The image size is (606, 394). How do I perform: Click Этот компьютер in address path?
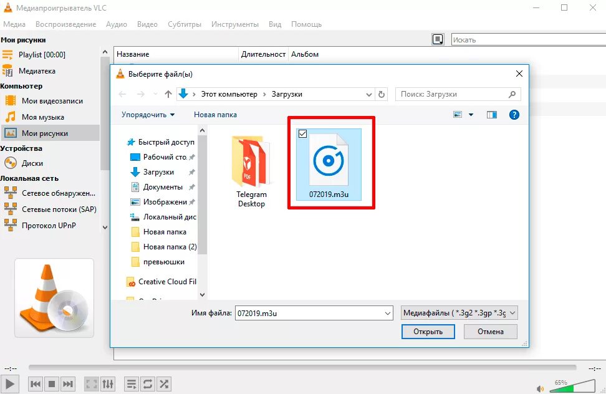(229, 94)
